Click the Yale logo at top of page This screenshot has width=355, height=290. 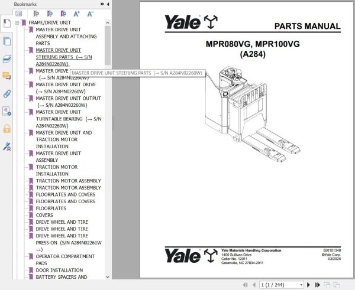[x=191, y=22]
